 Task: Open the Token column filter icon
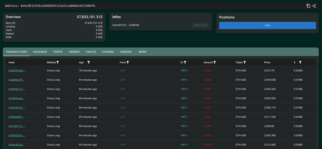(245, 62)
